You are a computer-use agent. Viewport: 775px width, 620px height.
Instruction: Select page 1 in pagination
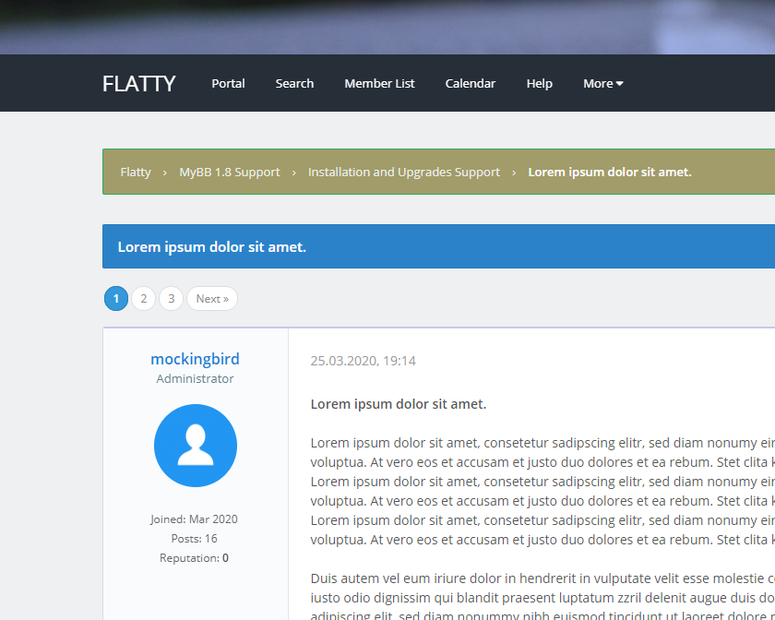(116, 299)
